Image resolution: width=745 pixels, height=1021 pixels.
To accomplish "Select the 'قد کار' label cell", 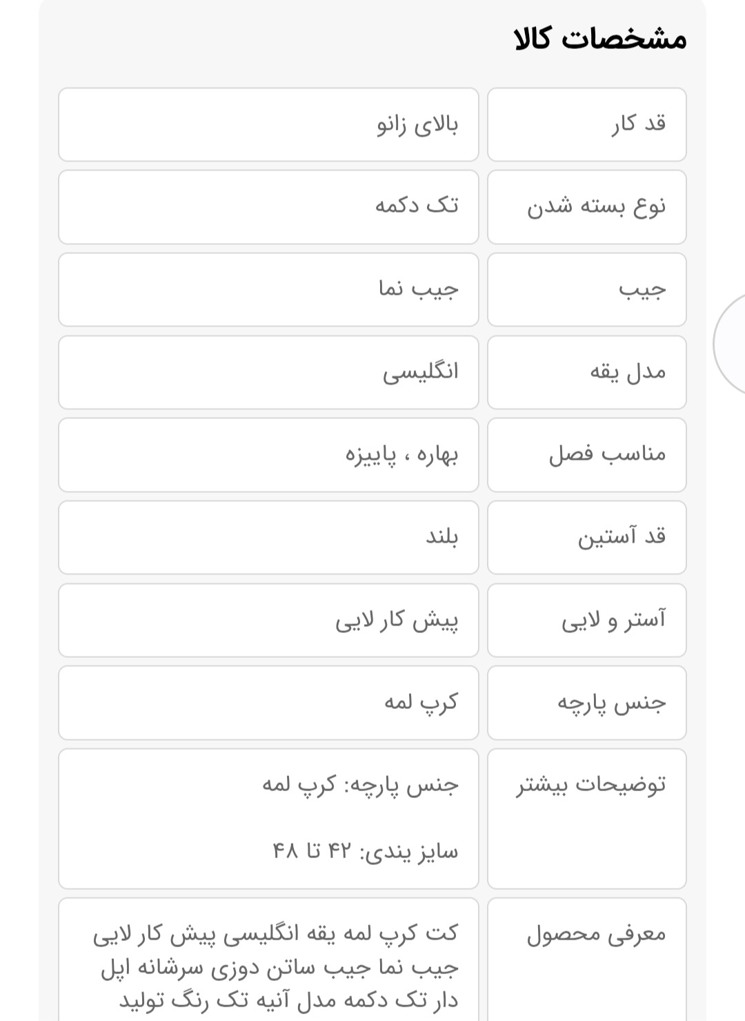I will pyautogui.click(x=586, y=124).
